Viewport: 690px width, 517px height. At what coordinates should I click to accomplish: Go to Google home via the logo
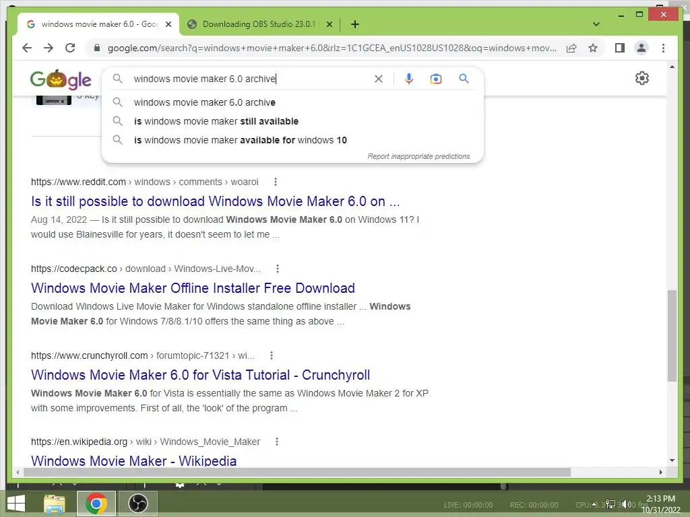[x=61, y=79]
